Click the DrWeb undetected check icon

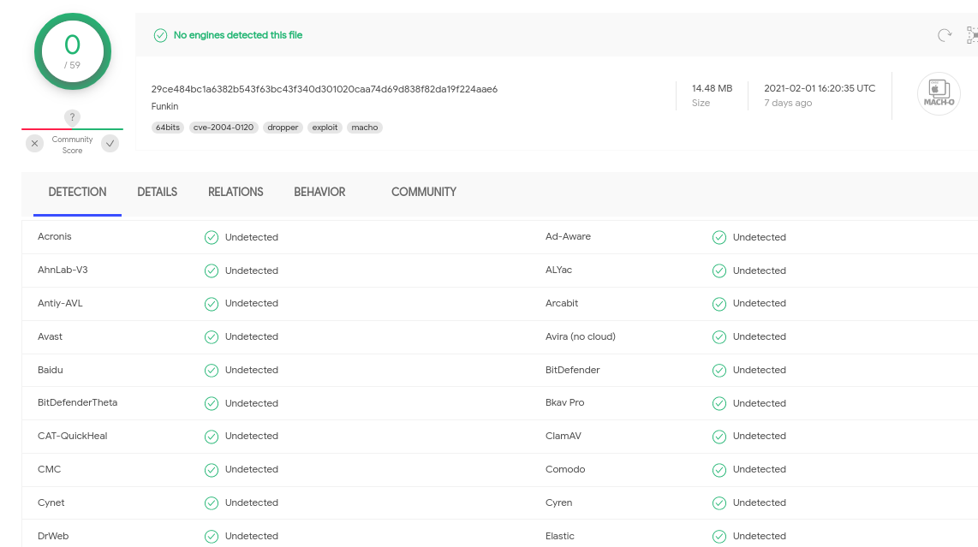pos(212,537)
